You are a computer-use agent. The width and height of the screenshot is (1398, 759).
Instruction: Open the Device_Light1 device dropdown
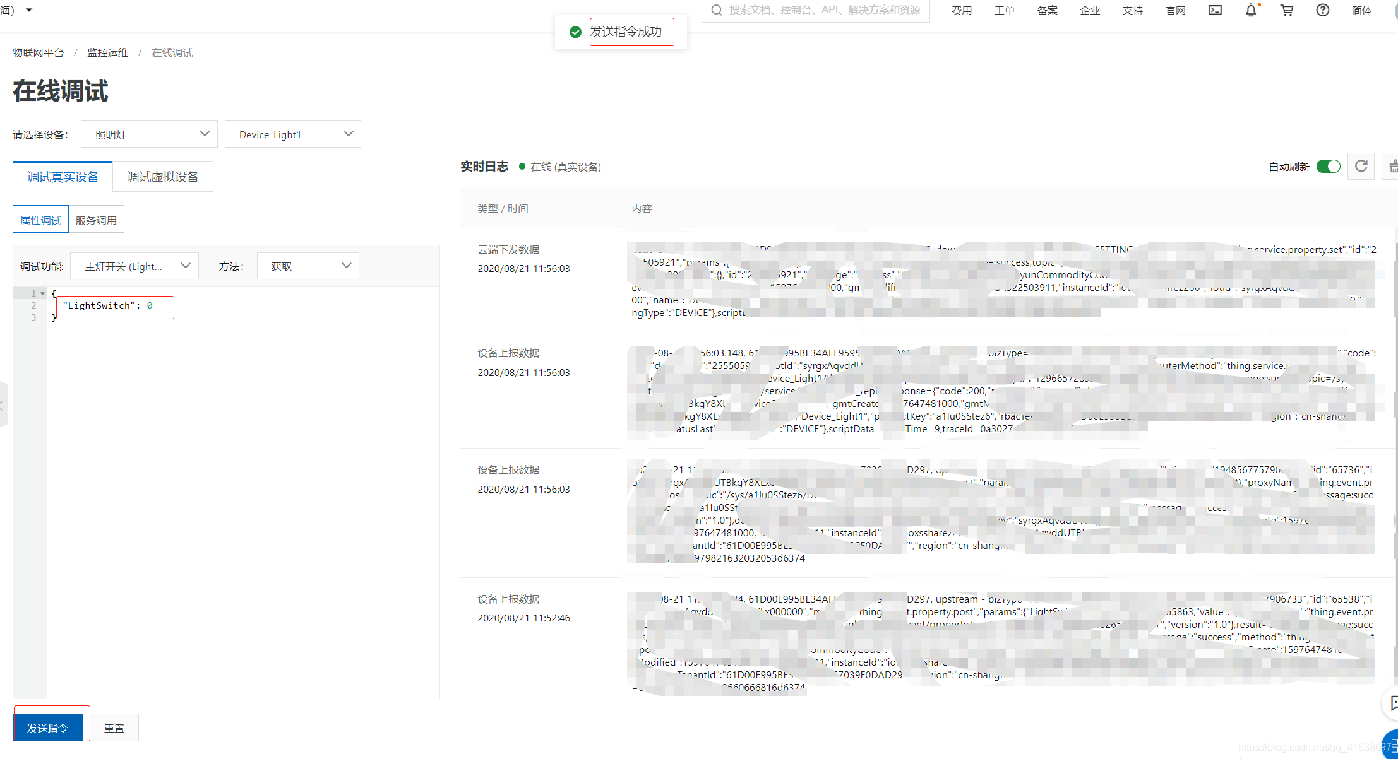click(x=293, y=134)
